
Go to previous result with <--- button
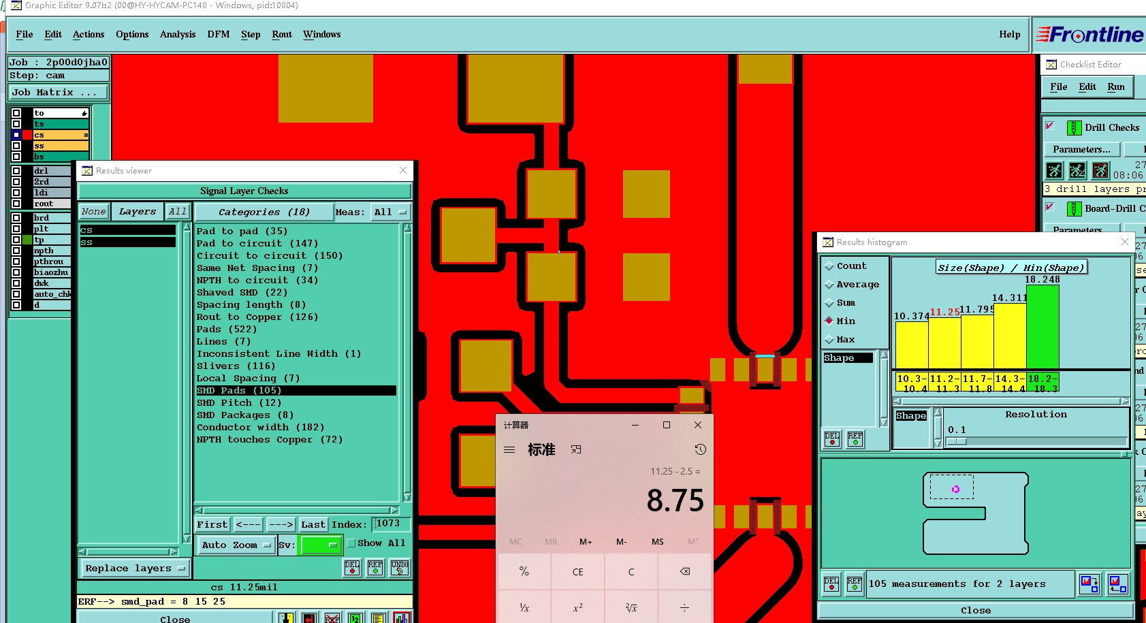coord(248,525)
